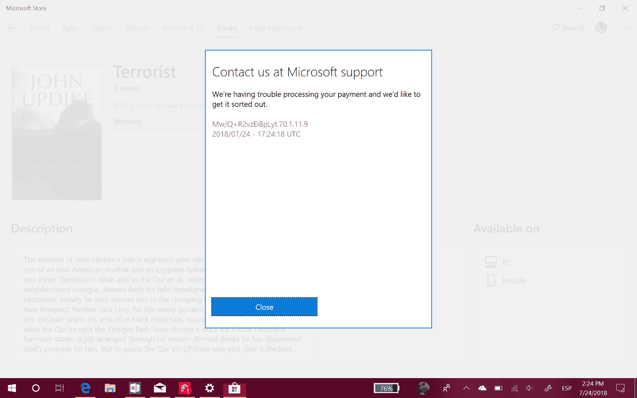This screenshot has height=398, width=637.
Task: Open Settings gear on taskbar
Action: point(209,388)
